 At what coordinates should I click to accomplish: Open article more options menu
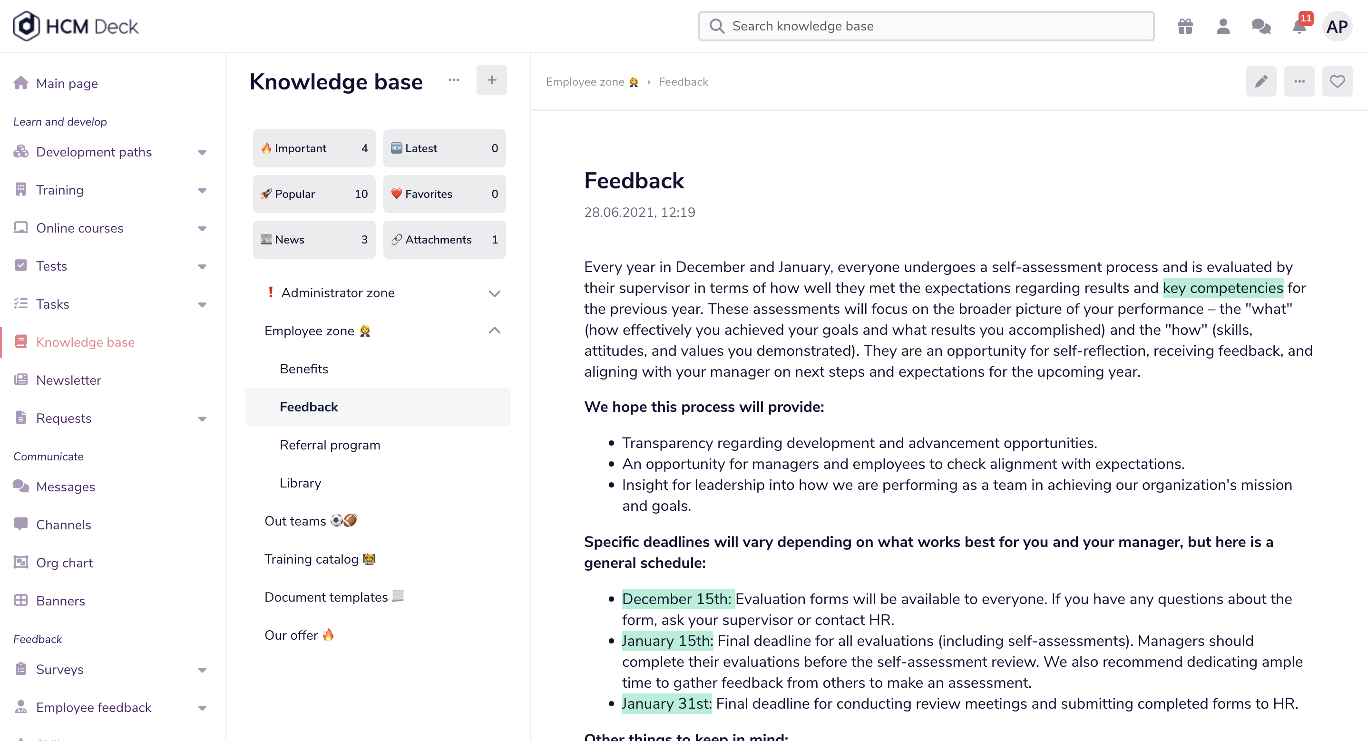click(x=1299, y=81)
